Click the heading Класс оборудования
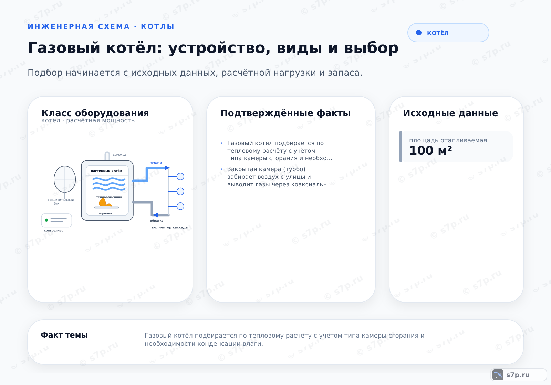 click(x=95, y=113)
